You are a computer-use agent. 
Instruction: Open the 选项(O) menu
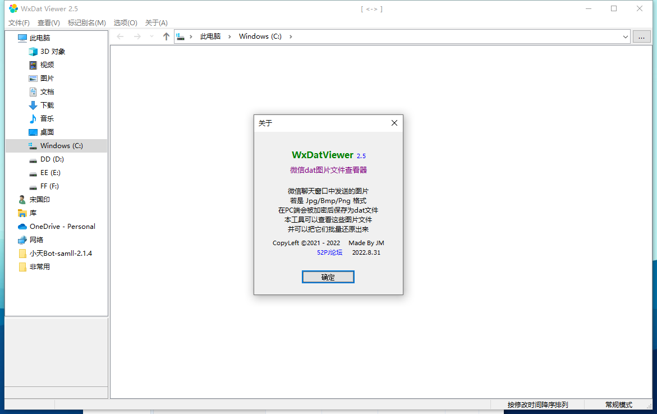pyautogui.click(x=125, y=22)
